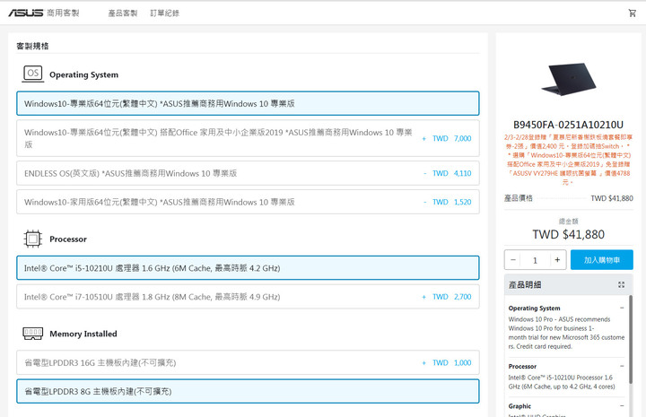Collapse the Operating System detail section
Image resolution: width=646 pixels, height=417 pixels.
click(x=622, y=308)
